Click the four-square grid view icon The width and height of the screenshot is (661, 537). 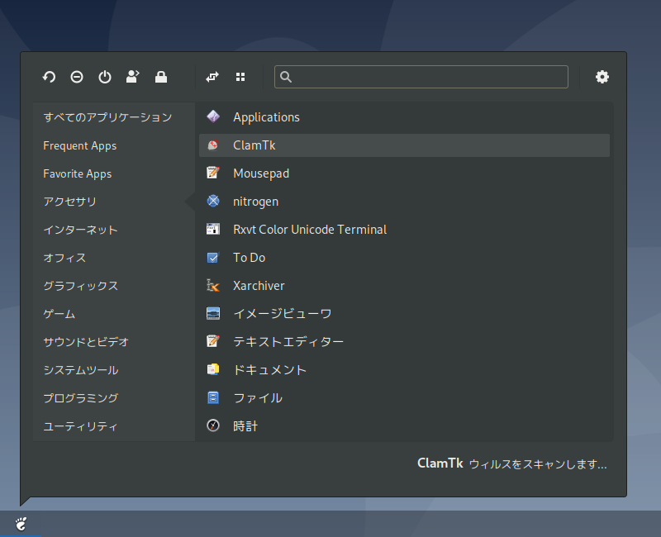[240, 77]
